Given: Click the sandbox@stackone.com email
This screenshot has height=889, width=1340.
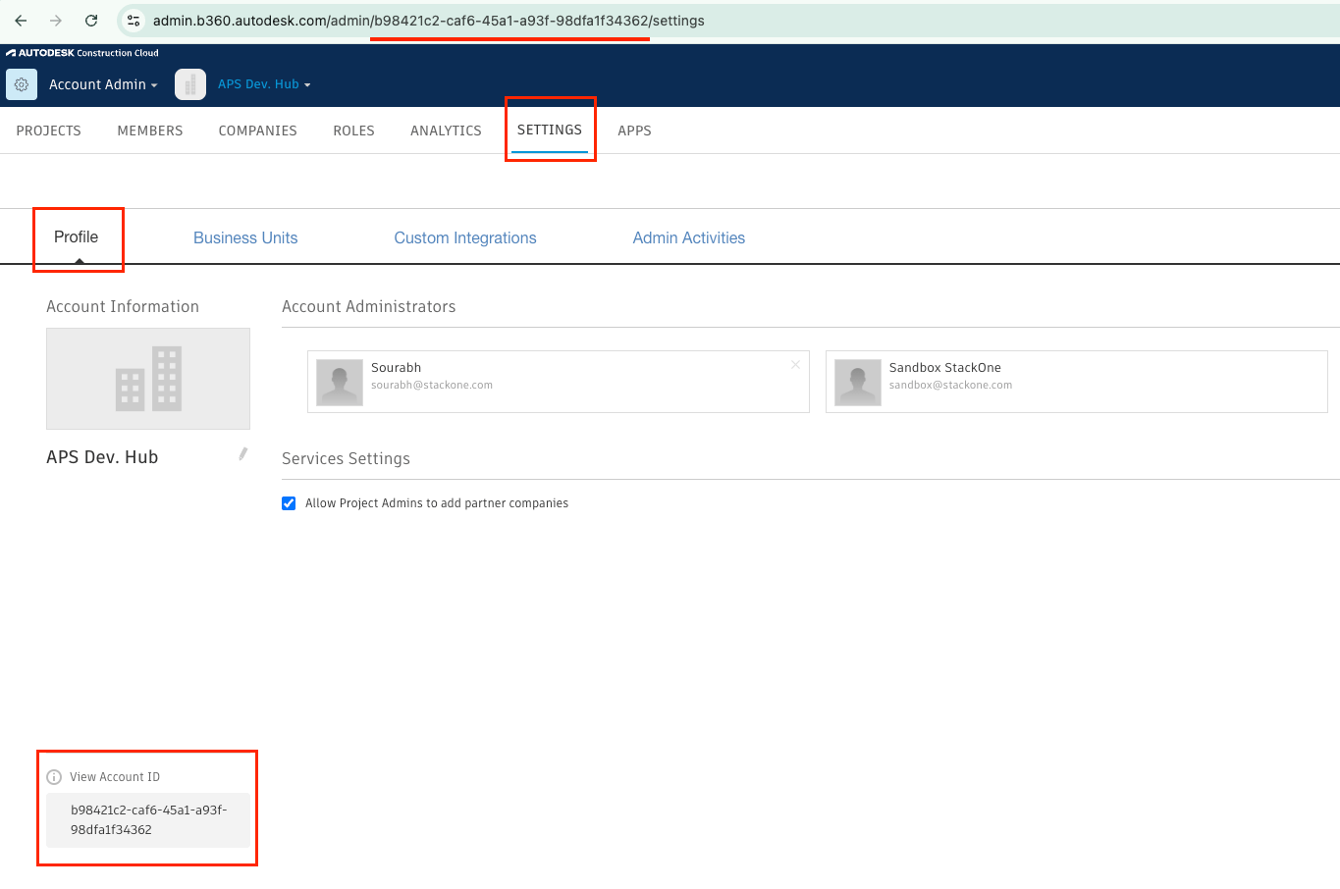Looking at the screenshot, I should click(950, 386).
